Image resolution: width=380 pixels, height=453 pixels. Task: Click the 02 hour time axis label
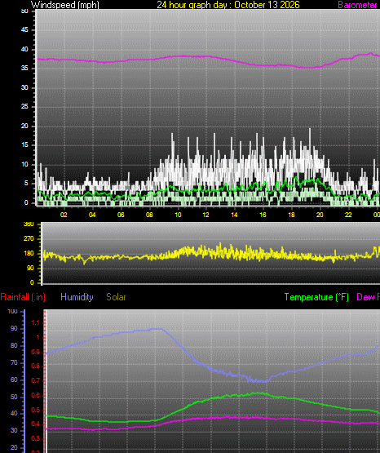[x=64, y=215]
